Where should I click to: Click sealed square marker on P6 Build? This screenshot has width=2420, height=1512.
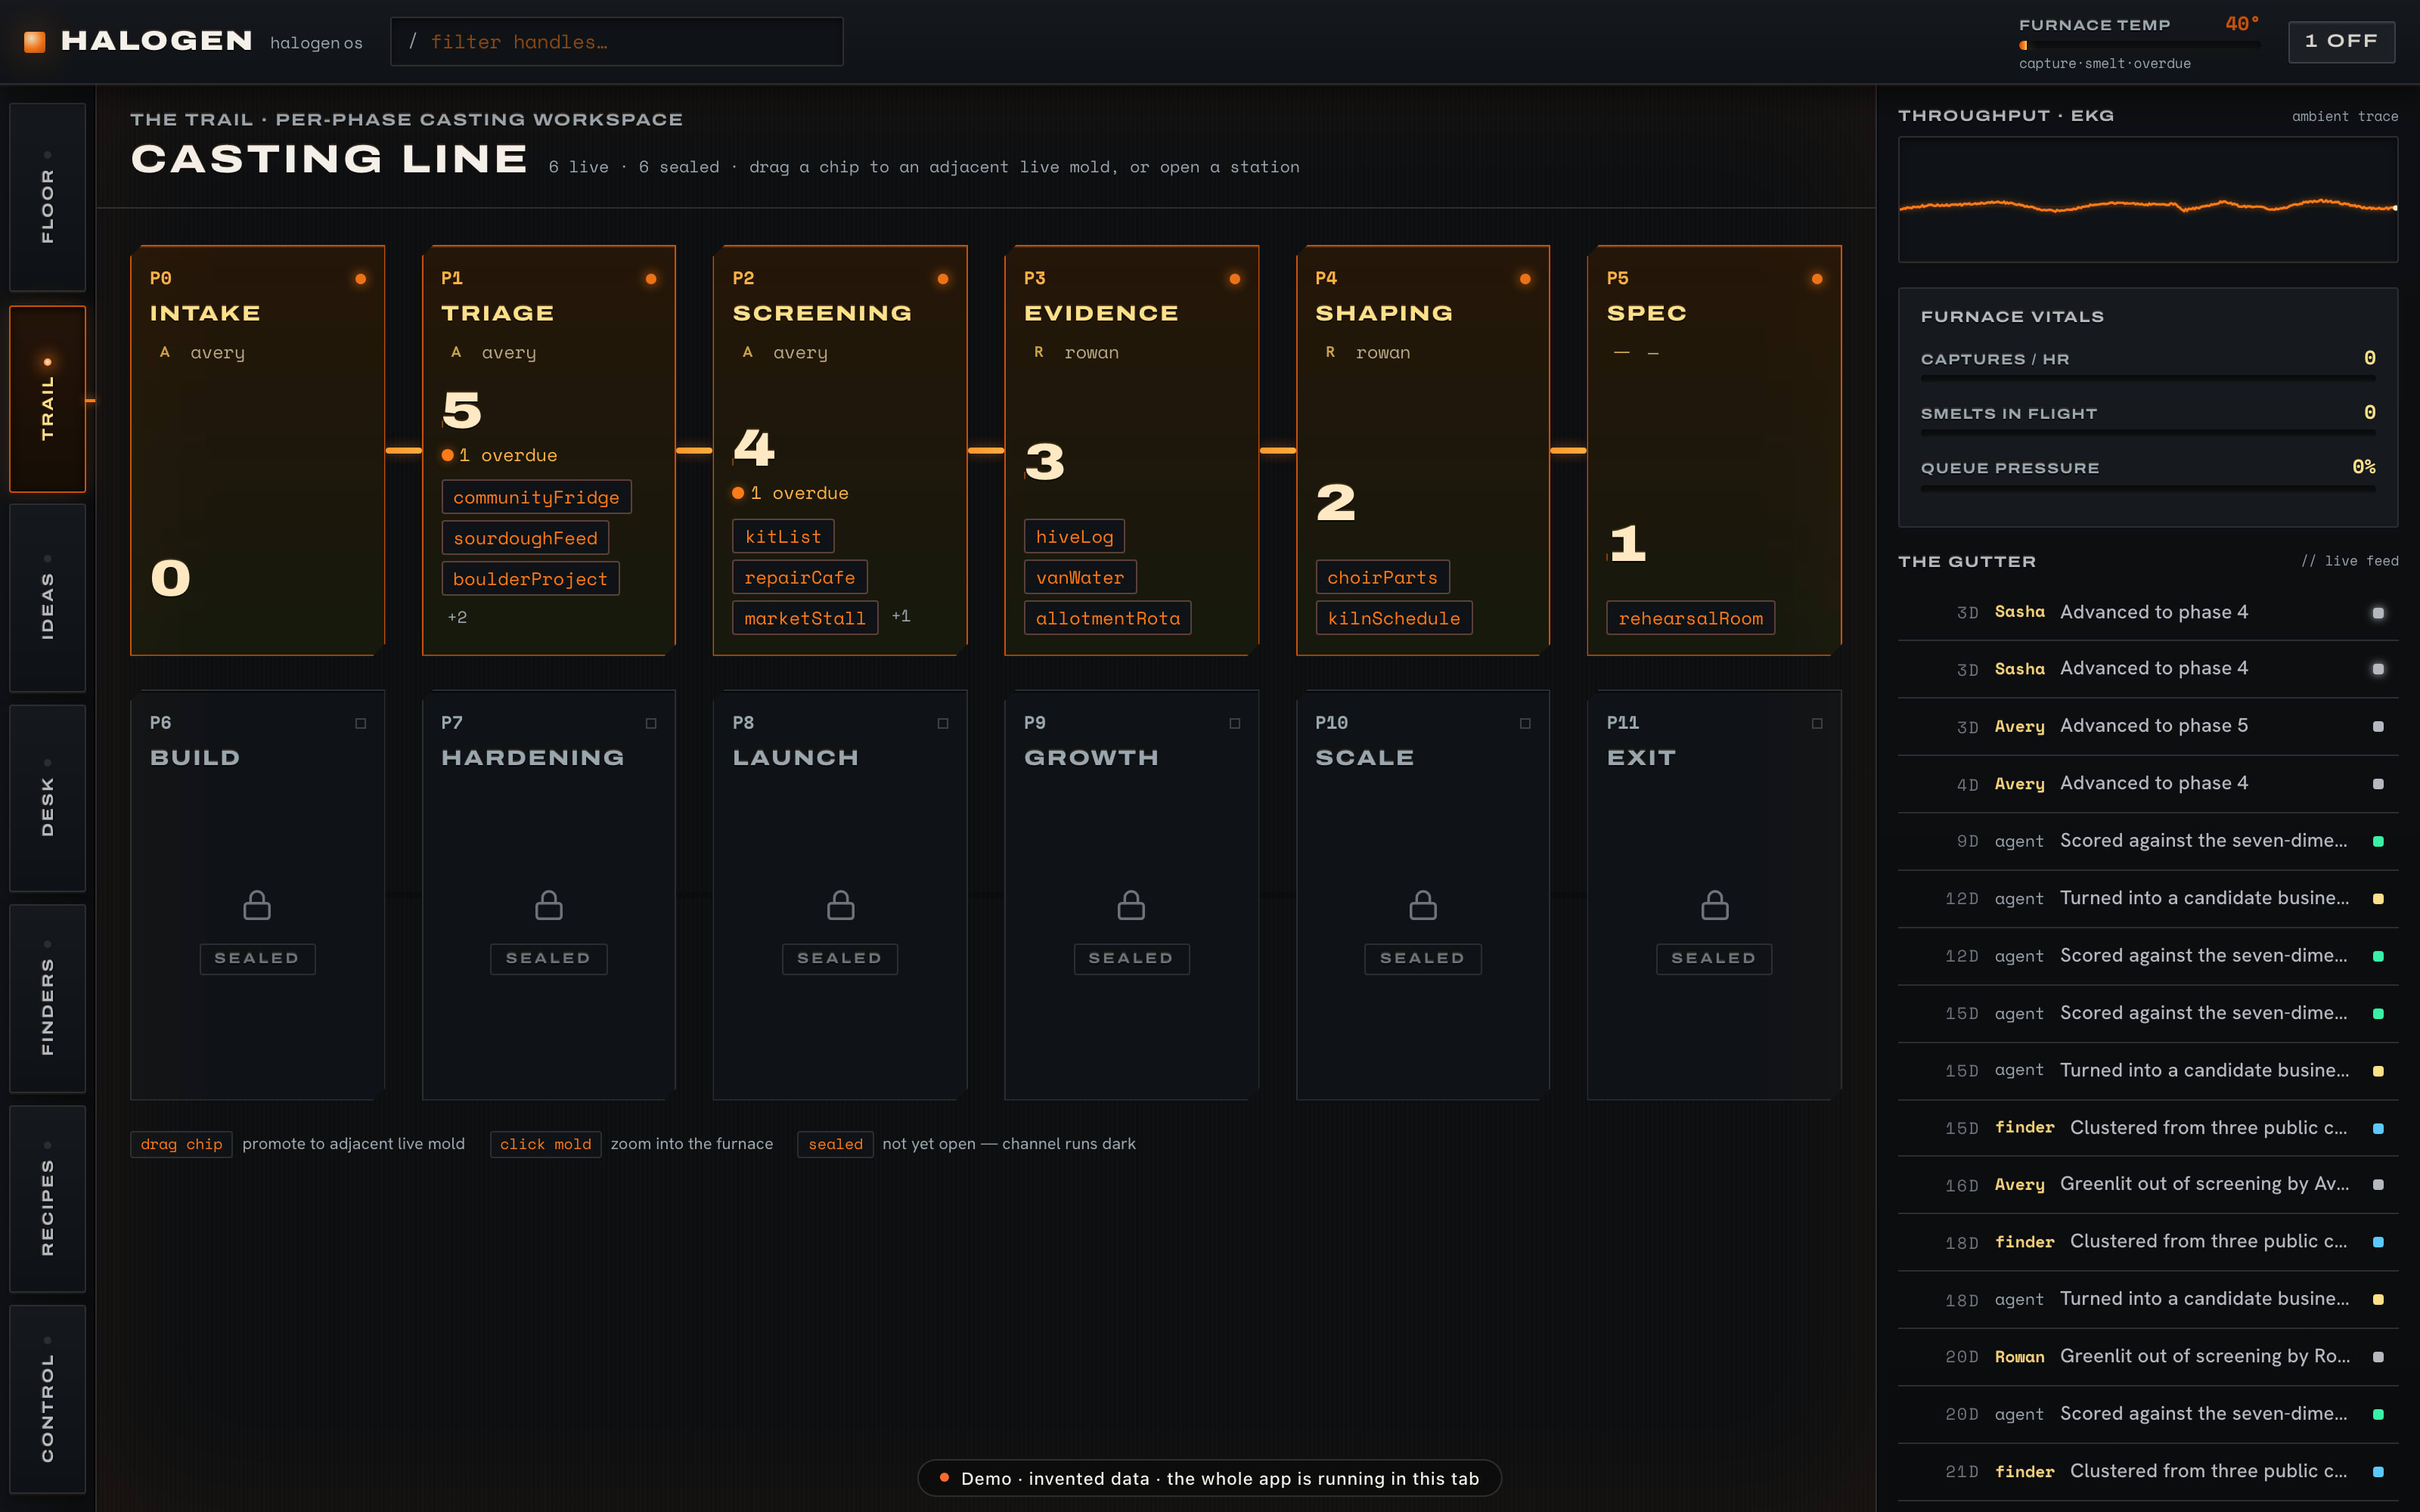click(x=360, y=723)
